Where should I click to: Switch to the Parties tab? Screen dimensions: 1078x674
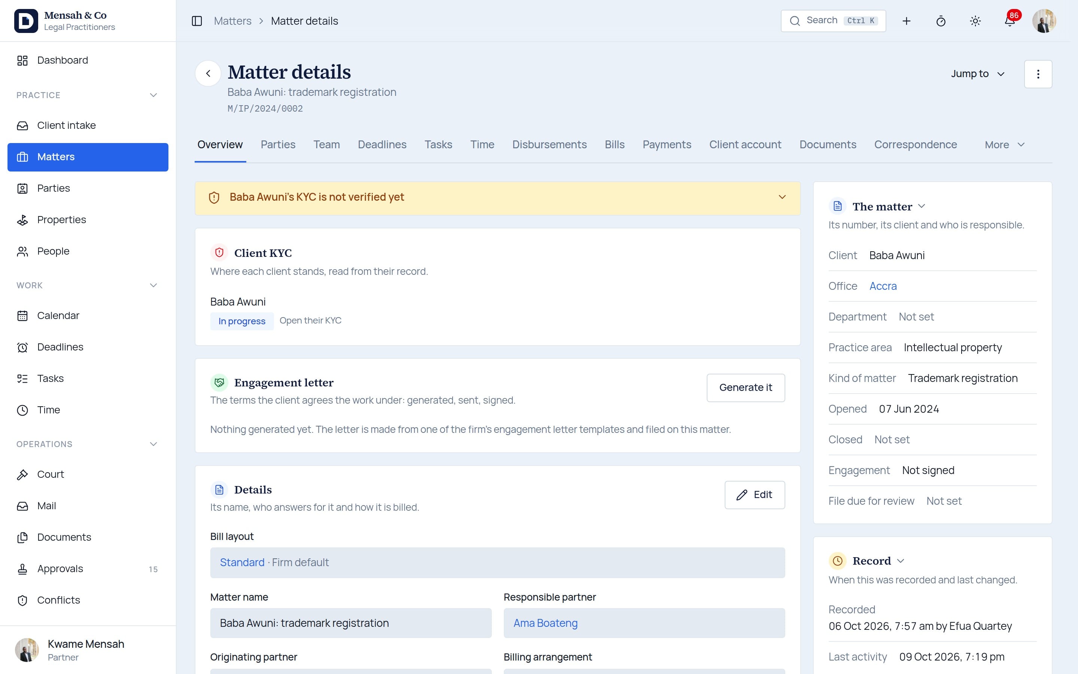(278, 145)
